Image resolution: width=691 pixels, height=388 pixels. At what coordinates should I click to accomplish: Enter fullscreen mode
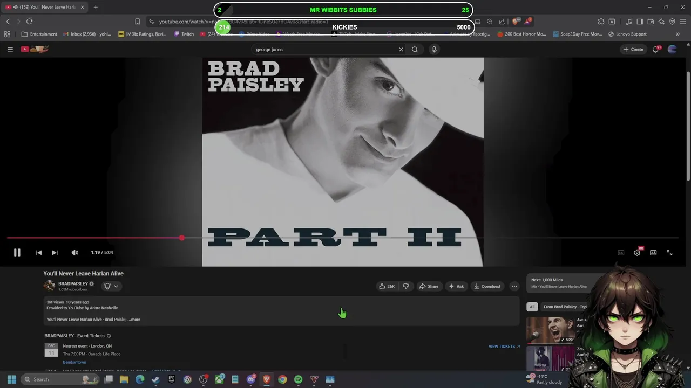(669, 252)
